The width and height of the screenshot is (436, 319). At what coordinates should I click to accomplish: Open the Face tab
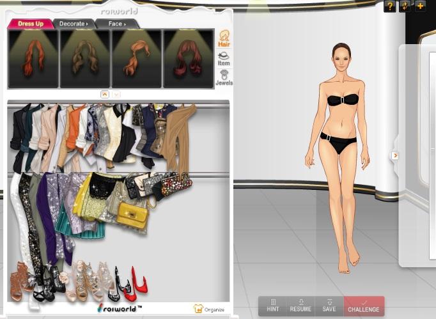tap(116, 24)
